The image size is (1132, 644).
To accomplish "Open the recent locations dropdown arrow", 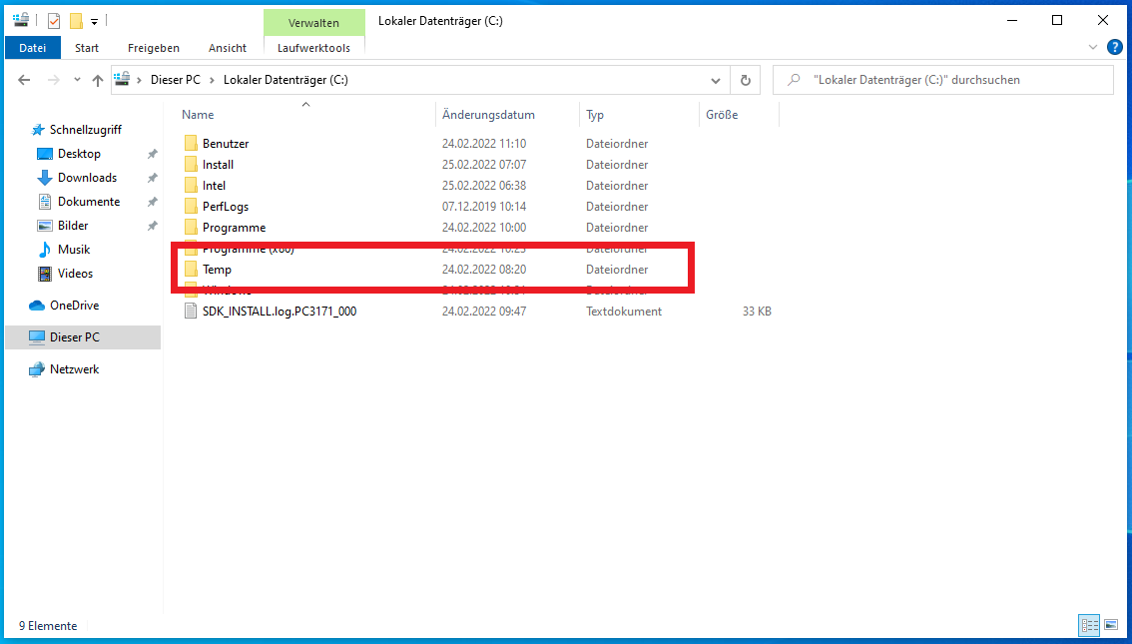I will (76, 80).
